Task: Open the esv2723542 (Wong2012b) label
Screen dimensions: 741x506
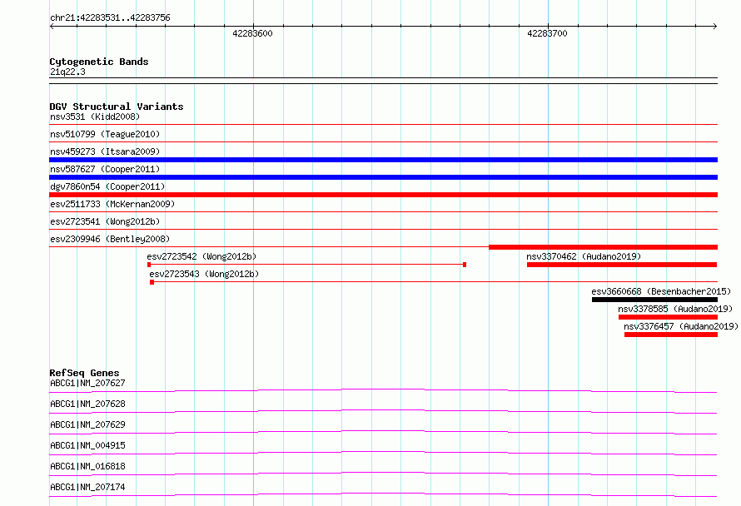Action: click(201, 256)
